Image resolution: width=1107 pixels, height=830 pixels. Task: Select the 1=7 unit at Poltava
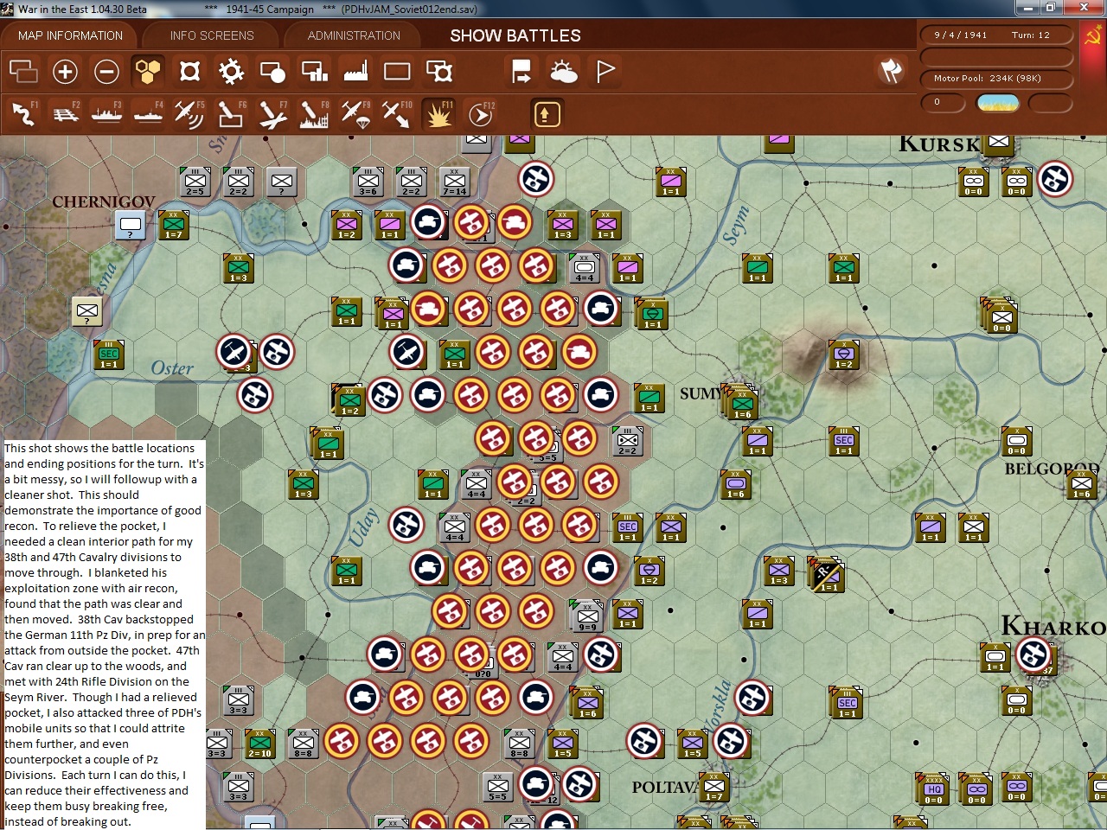tap(713, 787)
